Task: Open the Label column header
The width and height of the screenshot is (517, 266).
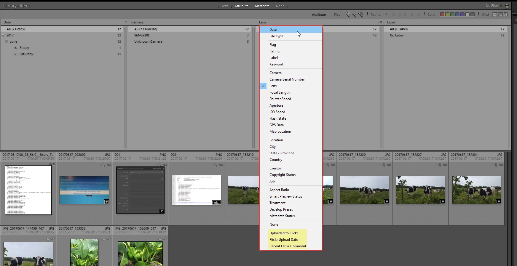Action: (x=391, y=22)
